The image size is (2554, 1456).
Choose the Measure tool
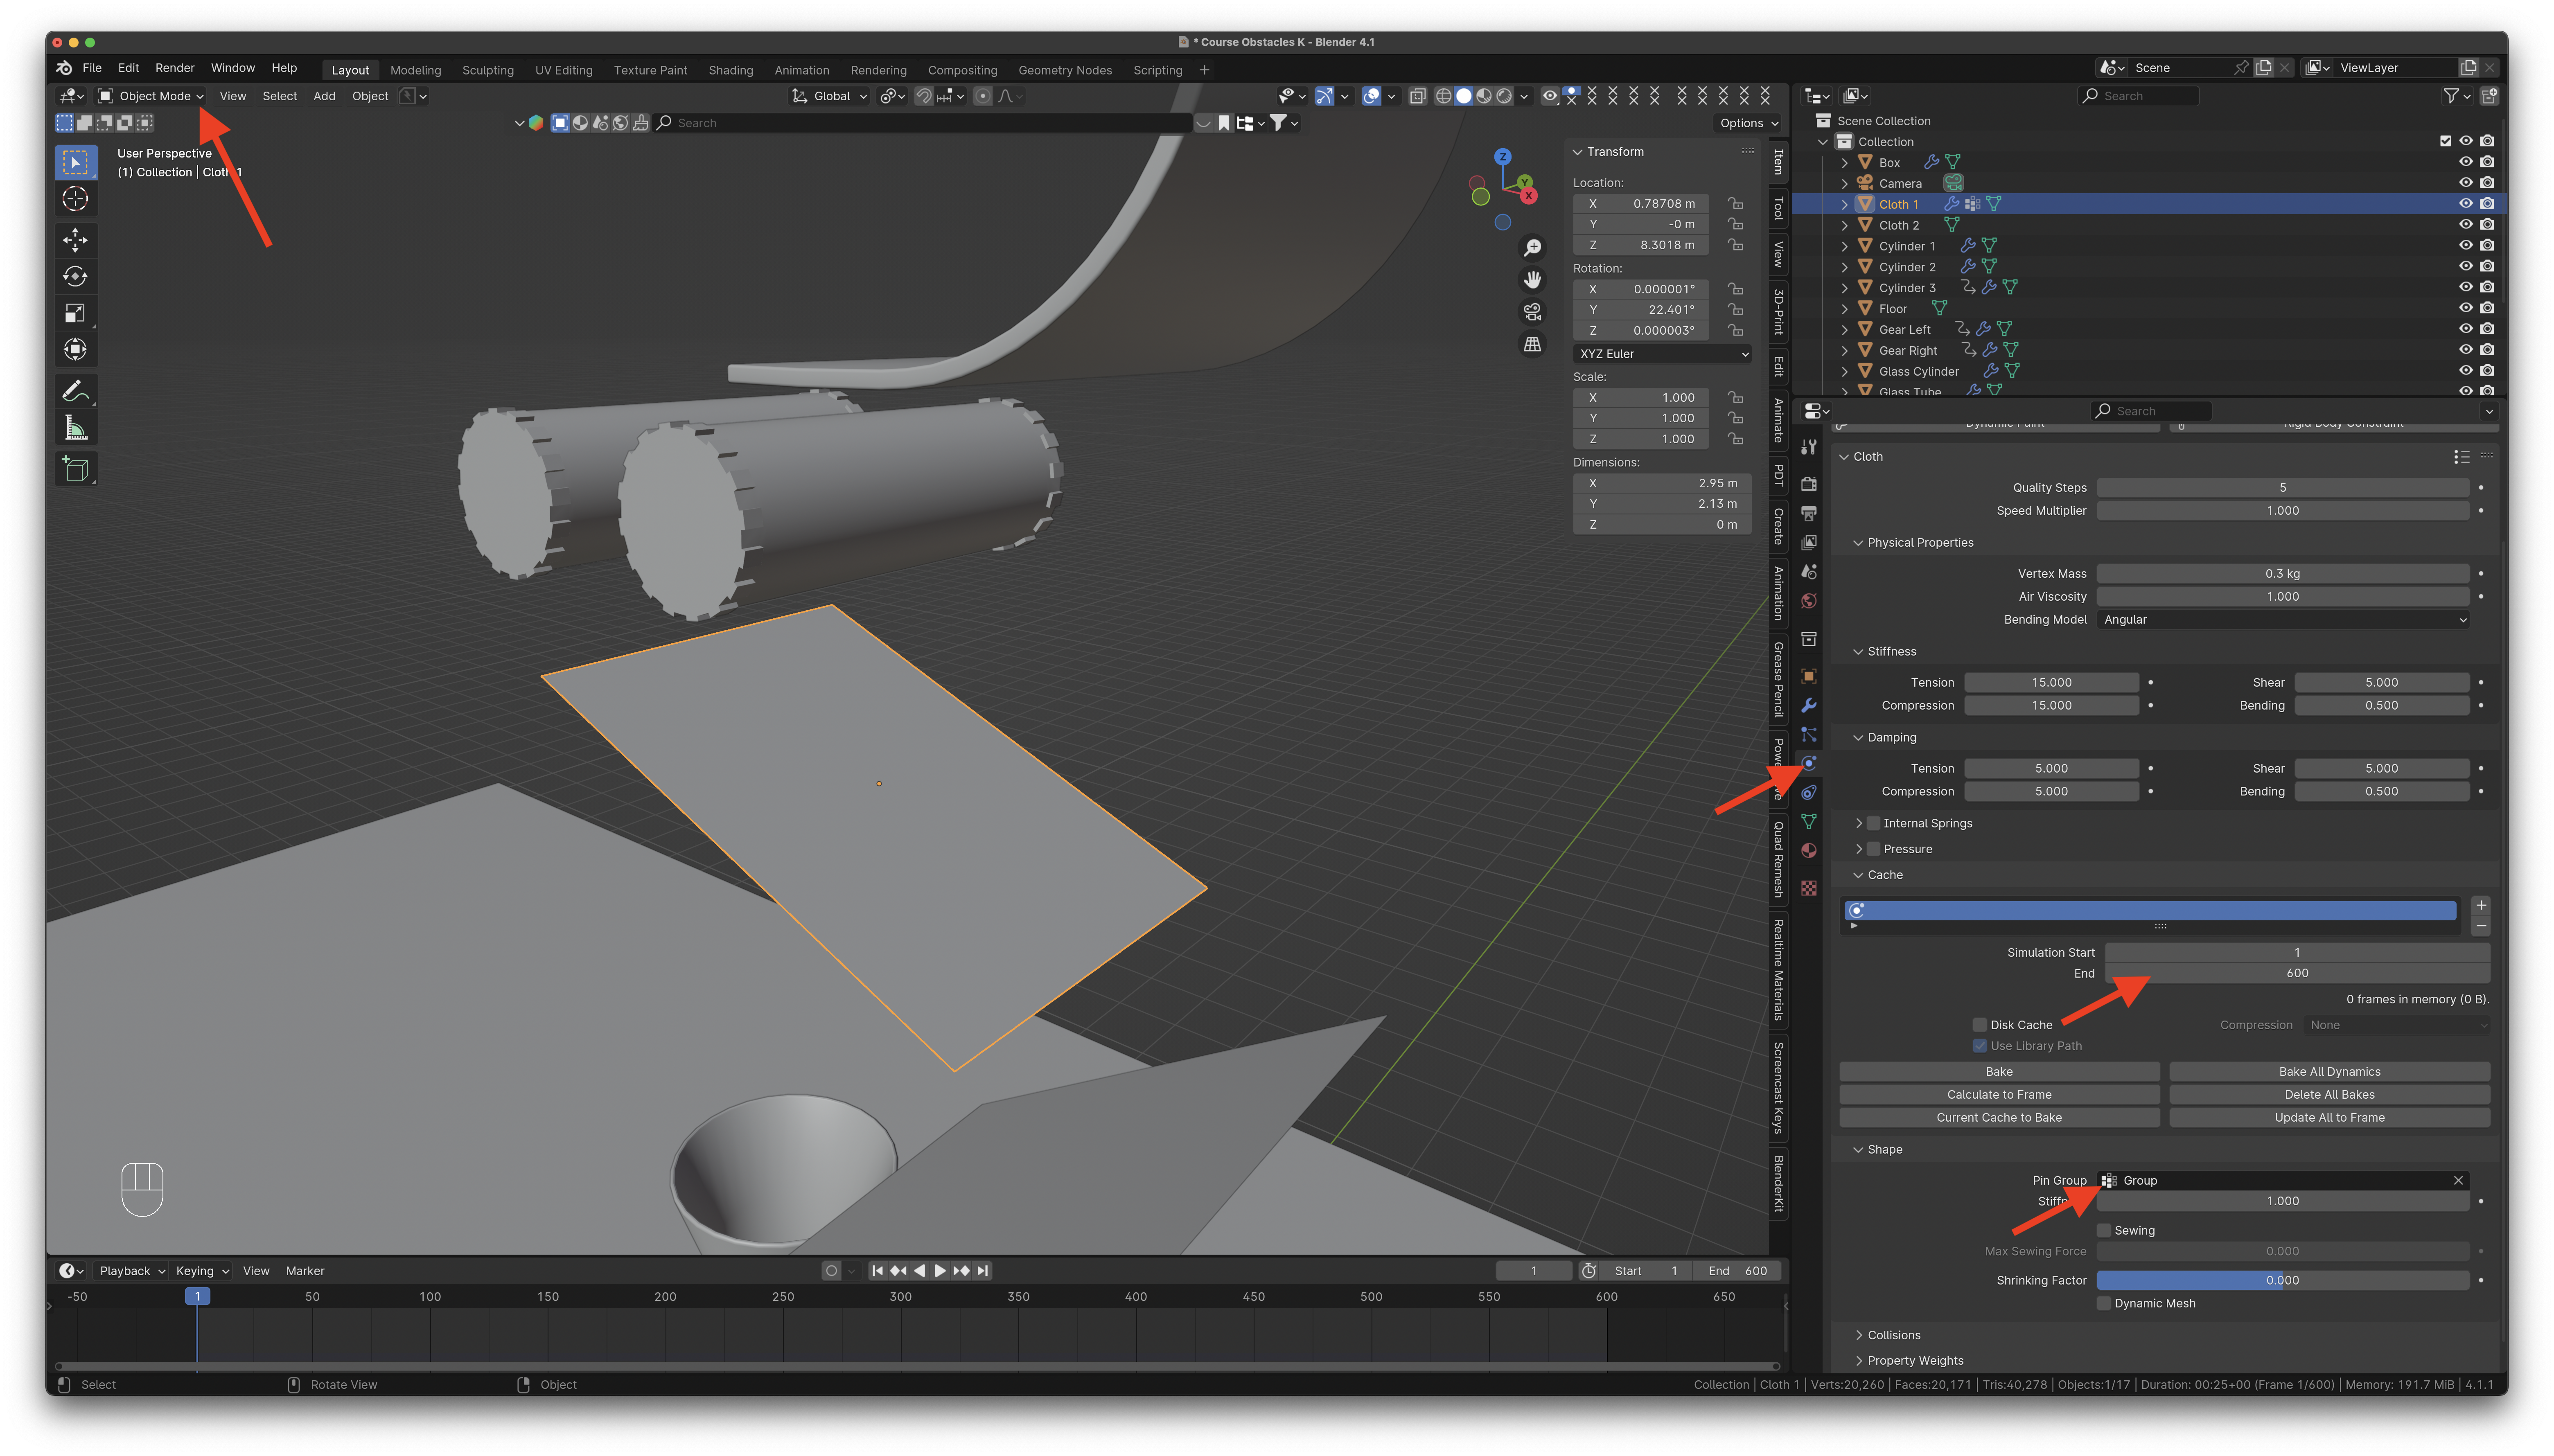[x=75, y=428]
